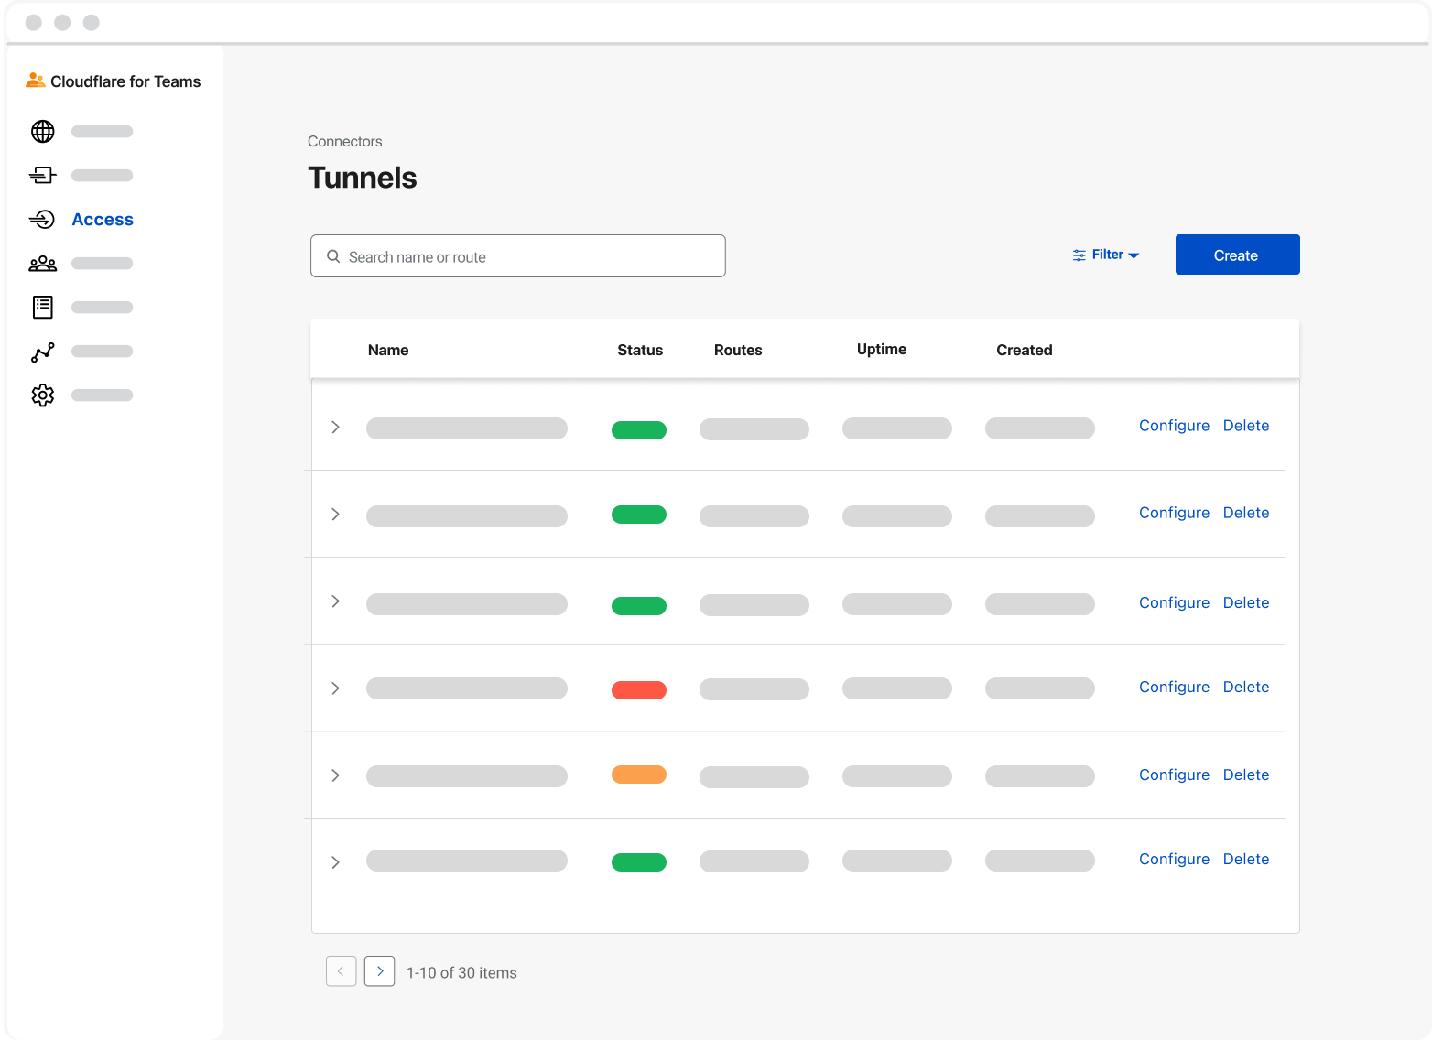Open the users group sidebar icon
The image size is (1432, 1040).
(43, 264)
